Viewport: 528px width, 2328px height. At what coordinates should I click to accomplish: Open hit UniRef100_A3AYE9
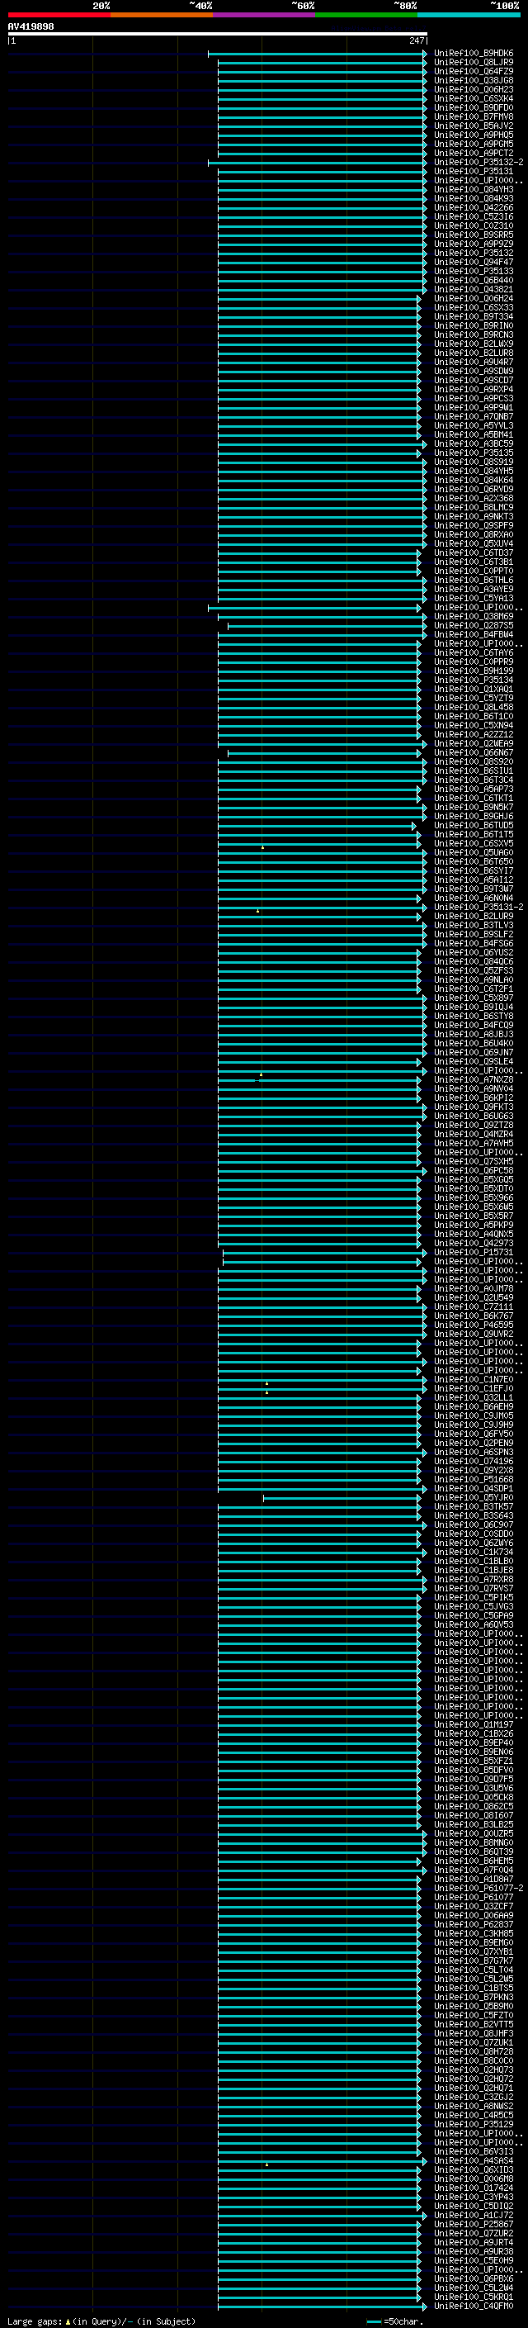(473, 590)
